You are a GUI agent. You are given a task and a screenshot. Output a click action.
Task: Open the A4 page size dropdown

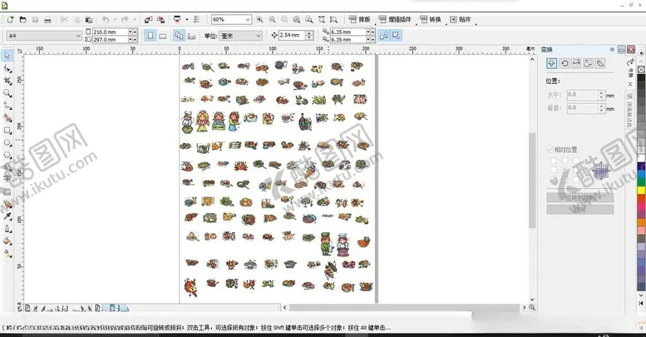pyautogui.click(x=78, y=36)
